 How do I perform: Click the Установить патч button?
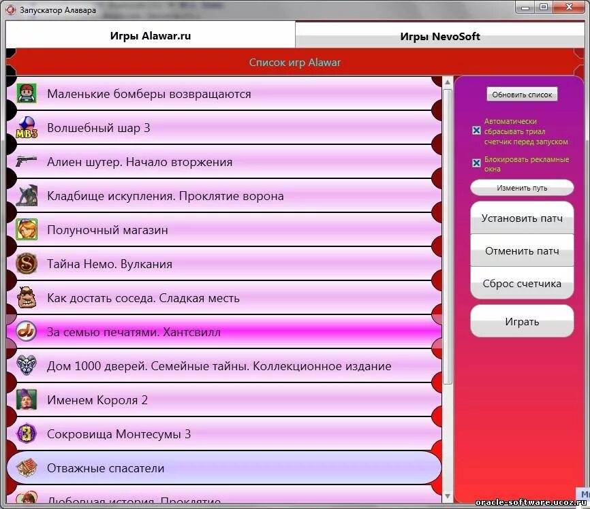pyautogui.click(x=522, y=218)
